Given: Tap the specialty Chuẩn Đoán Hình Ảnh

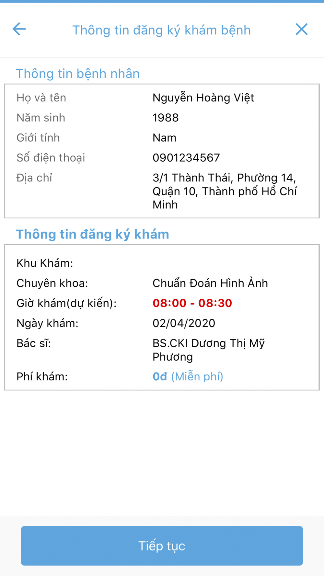Looking at the screenshot, I should tap(210, 283).
